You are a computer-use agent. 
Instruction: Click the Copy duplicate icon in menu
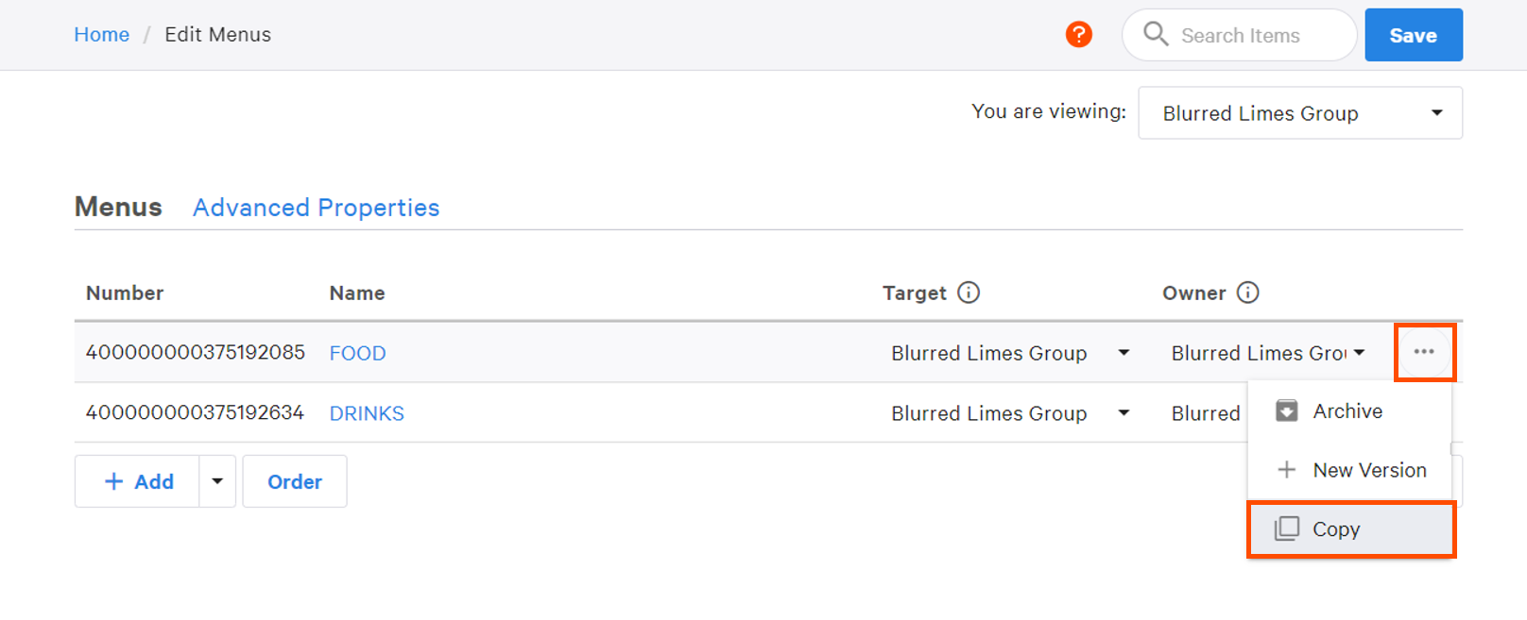1286,528
